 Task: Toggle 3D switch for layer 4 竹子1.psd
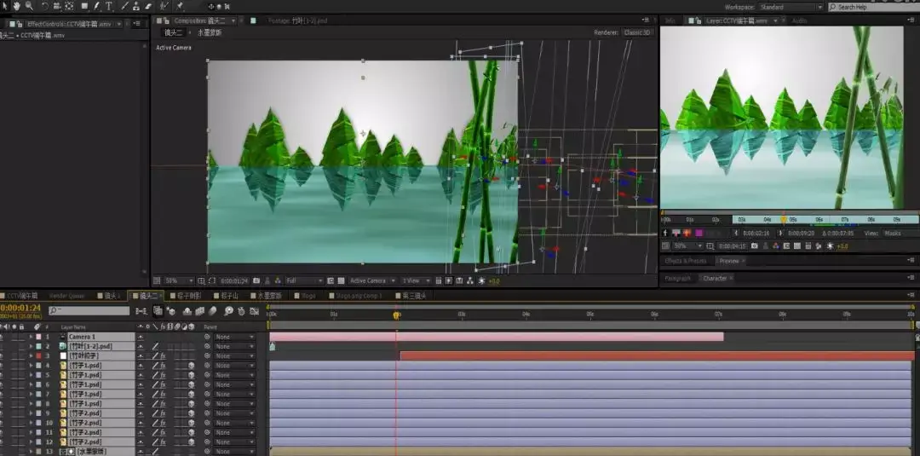192,365
